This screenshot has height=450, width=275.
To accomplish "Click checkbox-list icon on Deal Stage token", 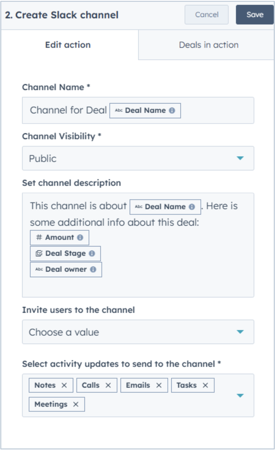I will pyautogui.click(x=39, y=253).
